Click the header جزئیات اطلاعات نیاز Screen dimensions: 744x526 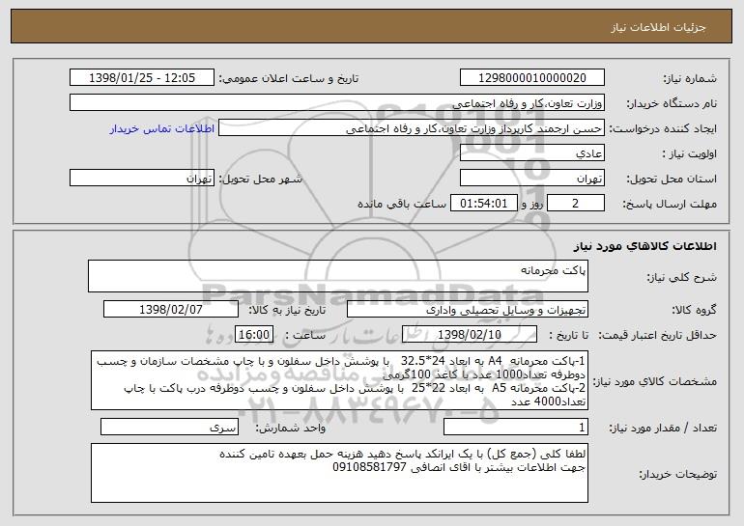(x=658, y=27)
